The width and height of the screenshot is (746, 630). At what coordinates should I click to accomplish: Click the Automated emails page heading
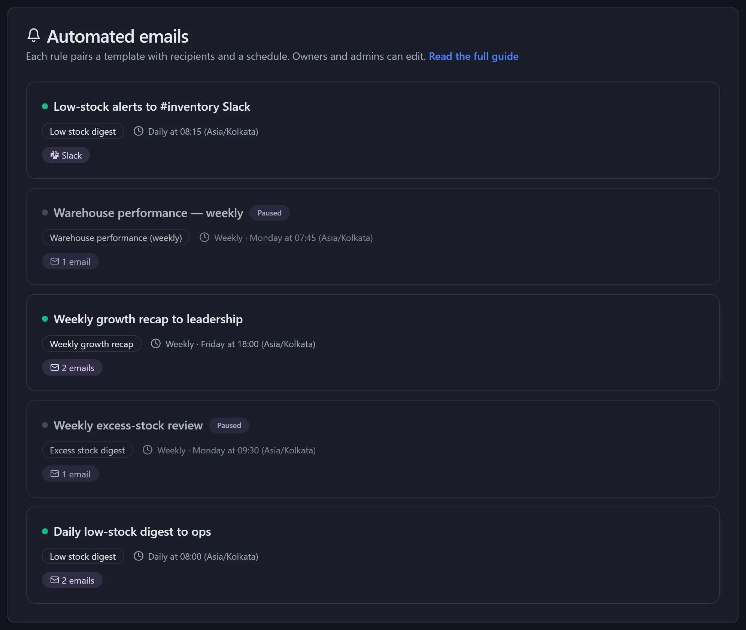click(118, 36)
